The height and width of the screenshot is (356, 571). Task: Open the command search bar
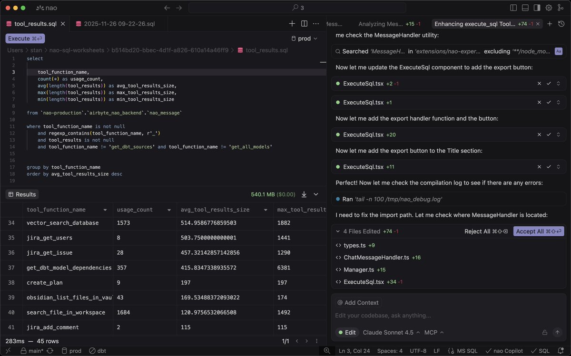[297, 8]
